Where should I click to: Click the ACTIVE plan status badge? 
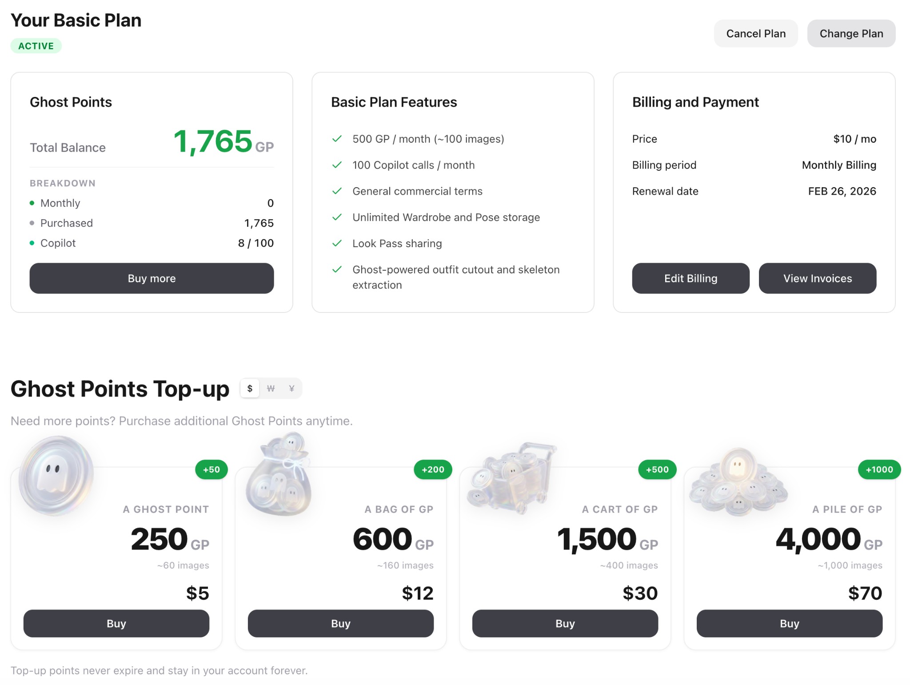point(36,45)
